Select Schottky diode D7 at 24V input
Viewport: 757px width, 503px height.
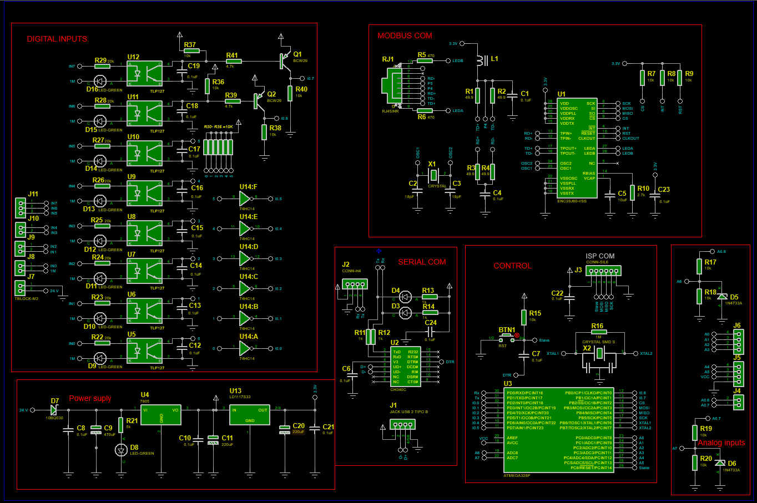pos(54,410)
